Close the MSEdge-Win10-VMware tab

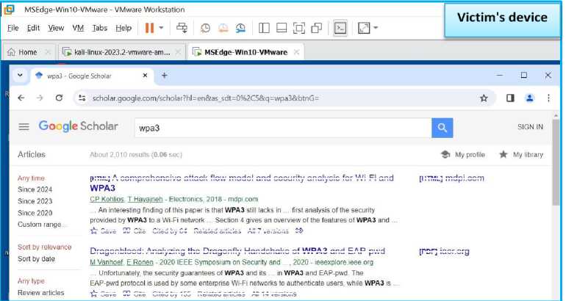[x=296, y=52]
